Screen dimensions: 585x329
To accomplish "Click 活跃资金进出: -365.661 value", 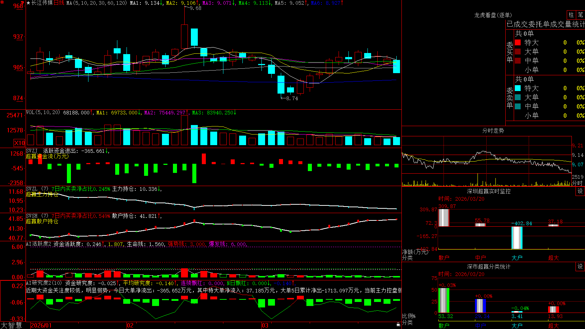I will pos(76,151).
